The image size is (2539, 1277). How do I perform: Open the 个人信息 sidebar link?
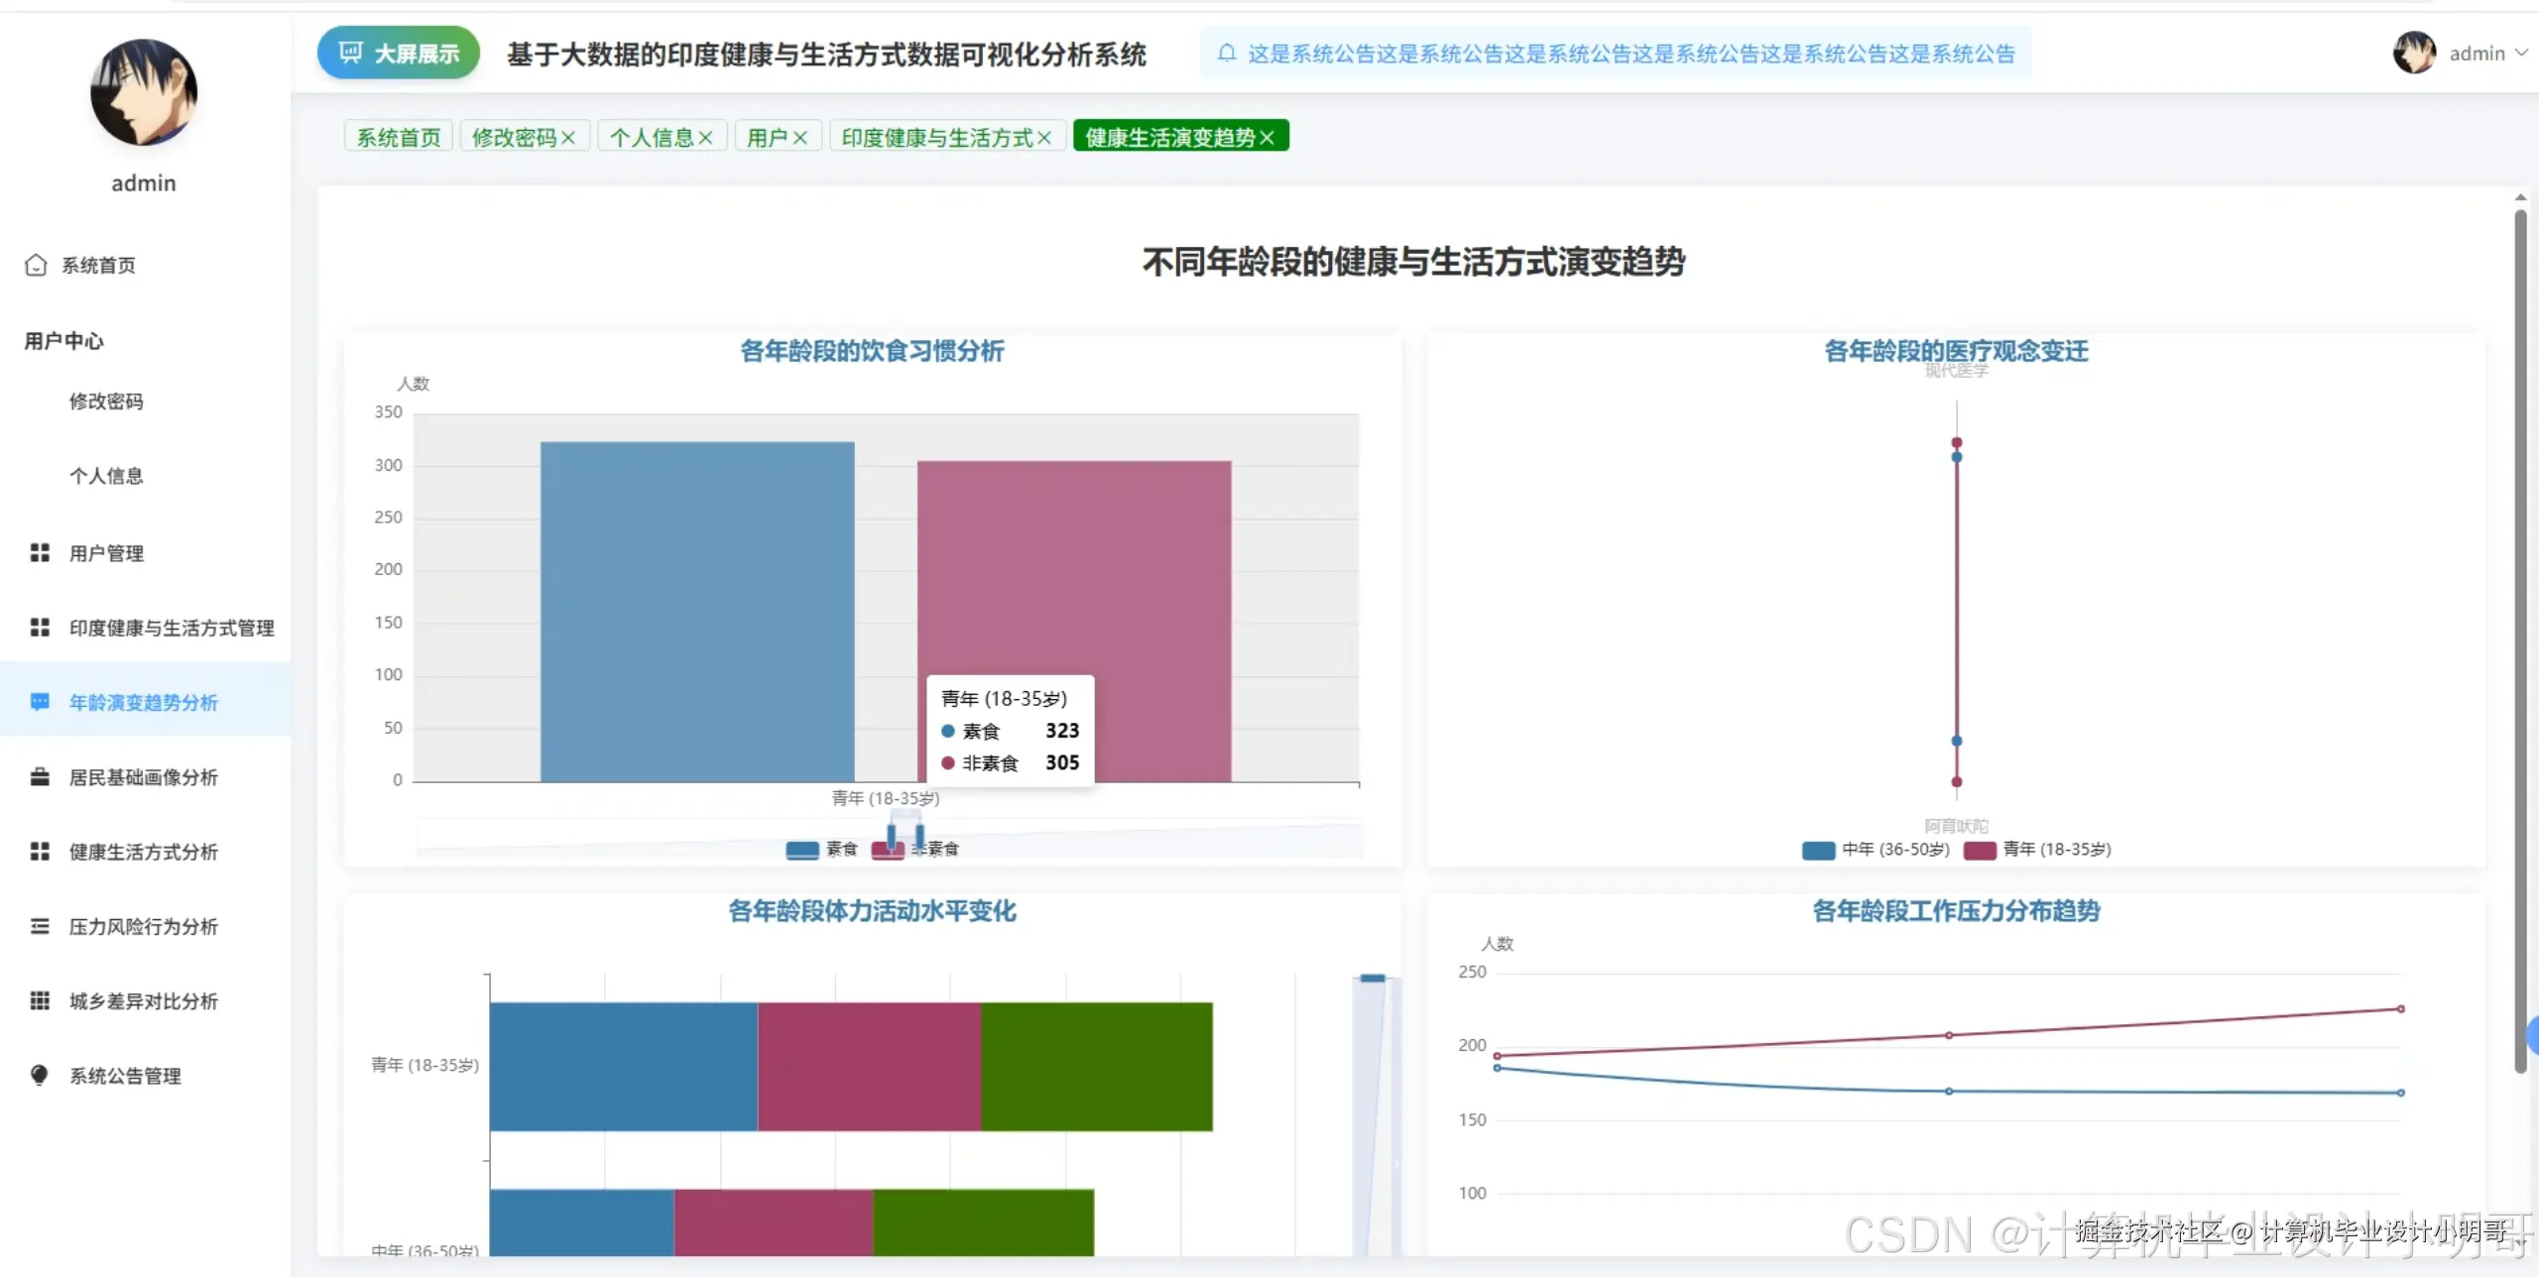106,476
